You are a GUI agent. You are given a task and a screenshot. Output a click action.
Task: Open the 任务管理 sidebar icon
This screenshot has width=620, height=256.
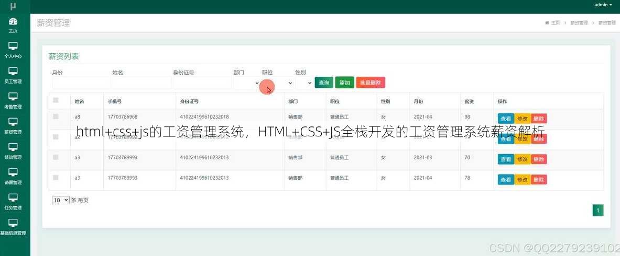pos(13,197)
